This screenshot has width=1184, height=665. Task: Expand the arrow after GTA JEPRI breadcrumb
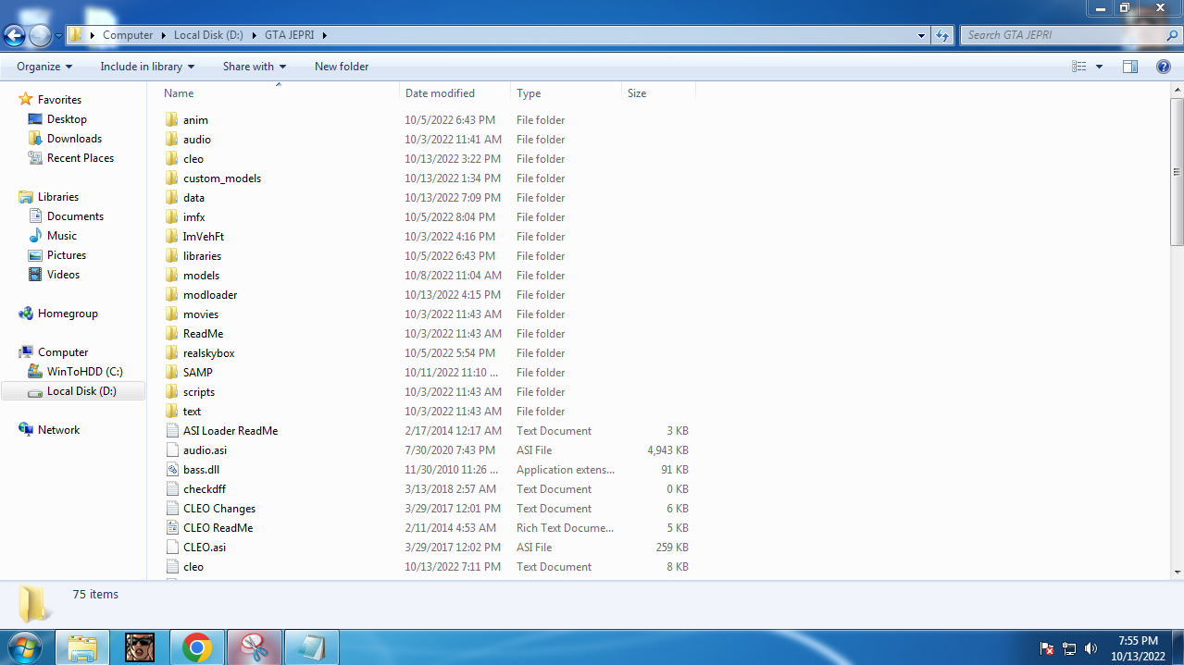[x=325, y=35]
